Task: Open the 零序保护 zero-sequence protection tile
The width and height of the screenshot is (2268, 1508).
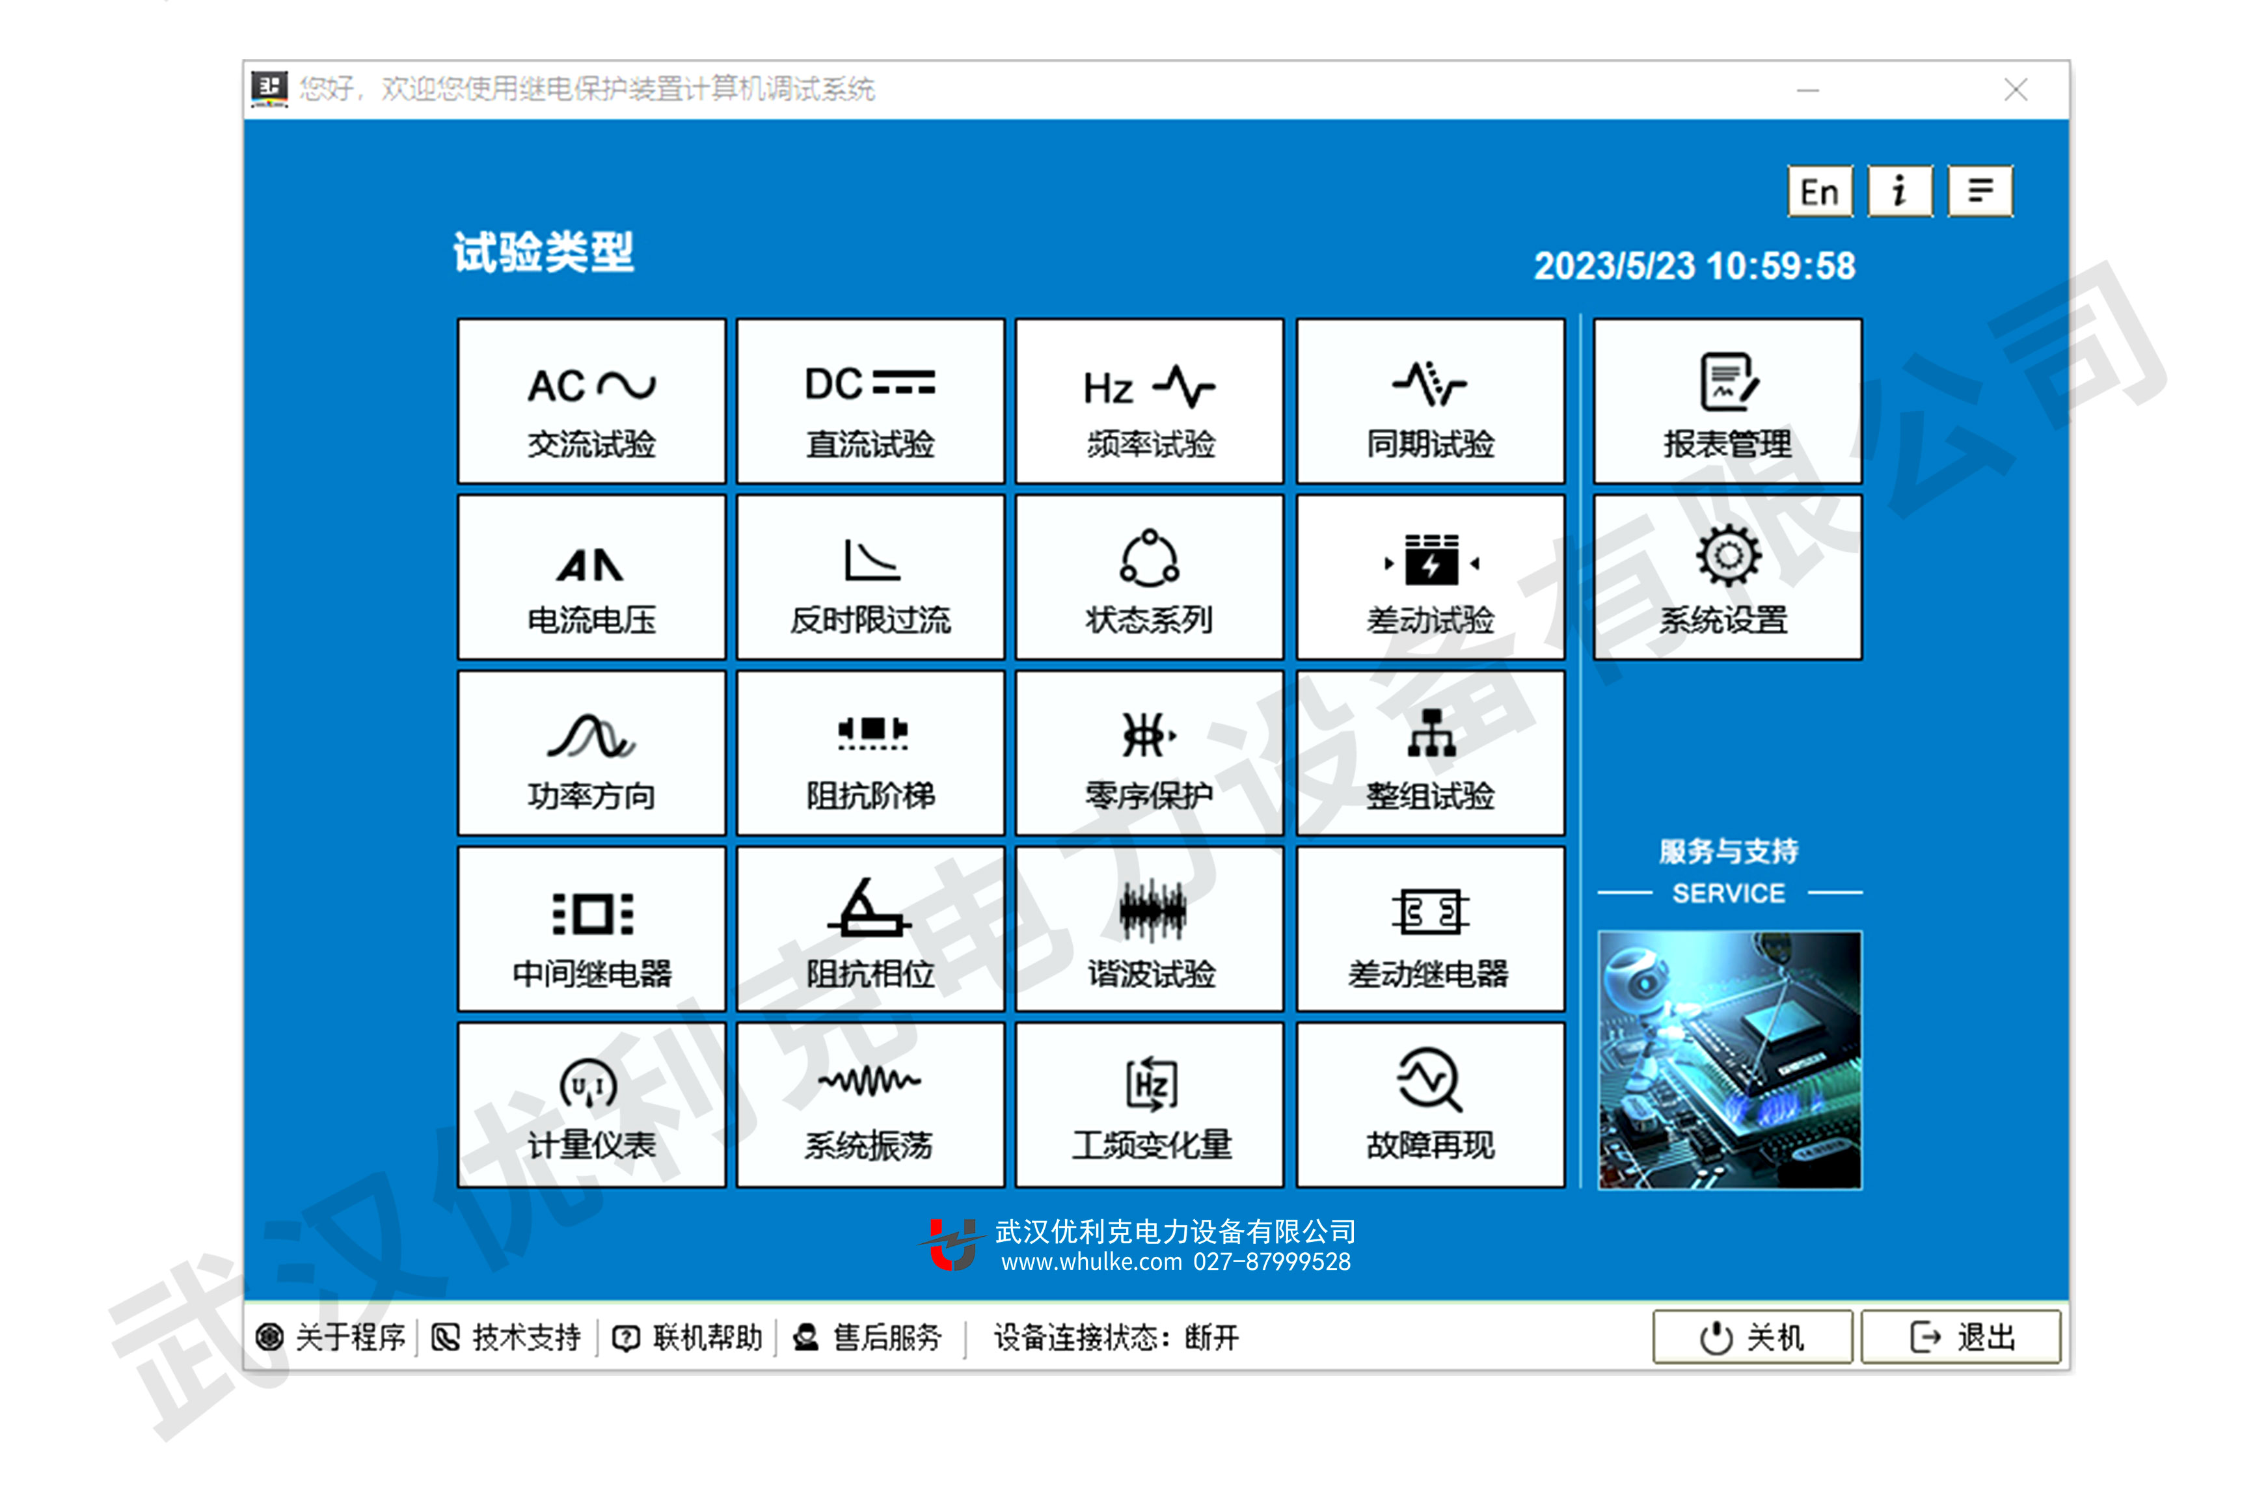Action: [1148, 753]
